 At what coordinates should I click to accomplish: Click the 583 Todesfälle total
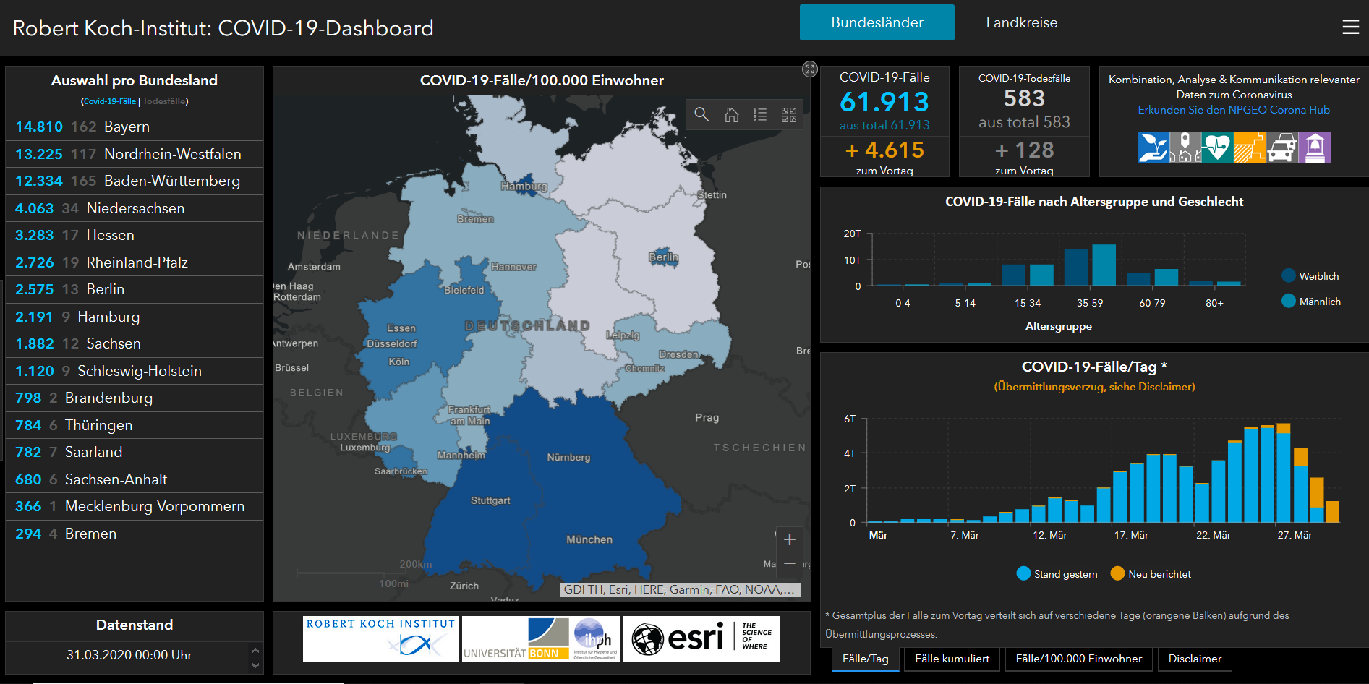pos(1024,98)
